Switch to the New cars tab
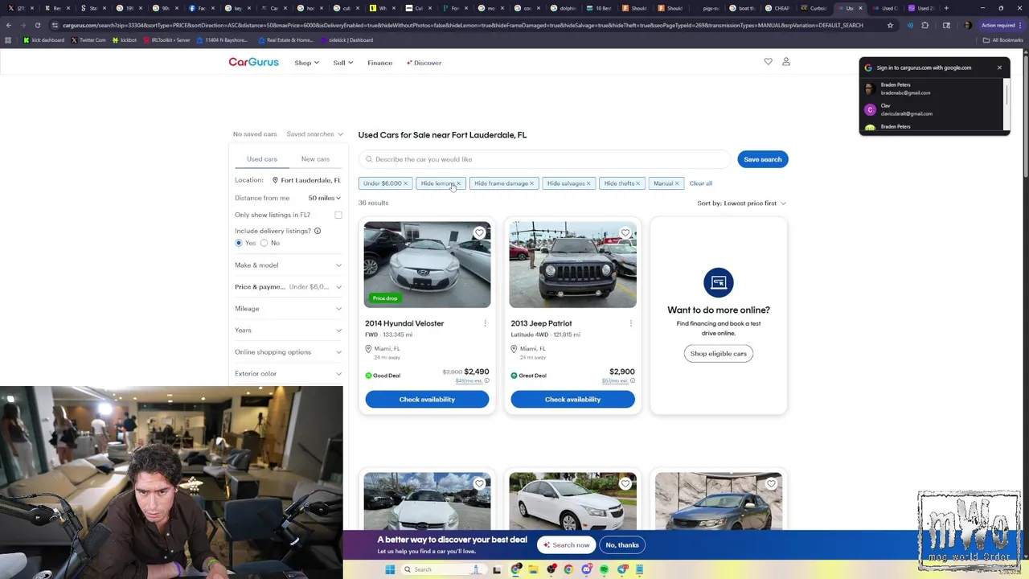The image size is (1029, 579). [315, 159]
